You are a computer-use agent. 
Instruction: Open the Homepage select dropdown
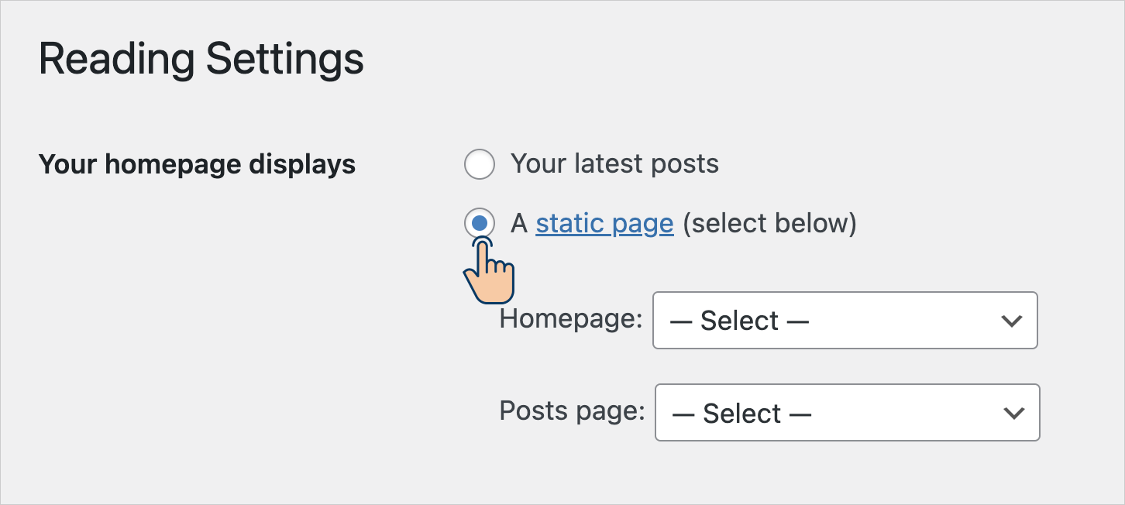(845, 320)
